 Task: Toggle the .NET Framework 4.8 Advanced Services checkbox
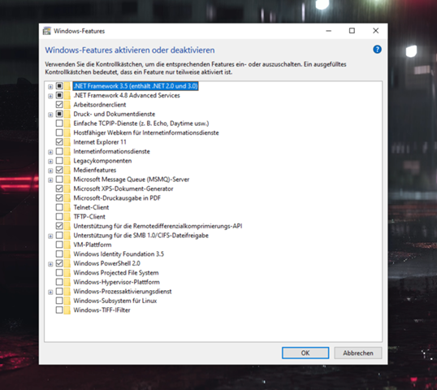click(x=59, y=95)
